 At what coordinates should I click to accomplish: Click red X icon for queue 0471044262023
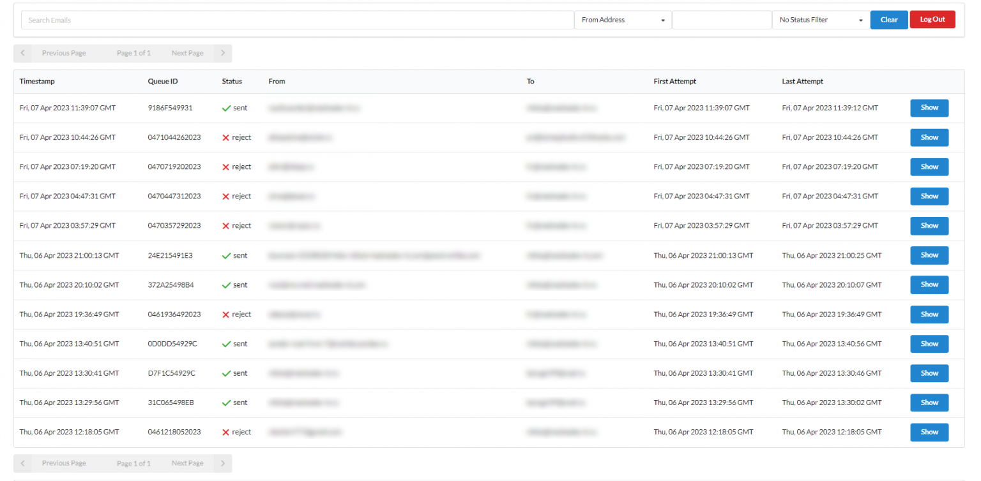coord(225,138)
